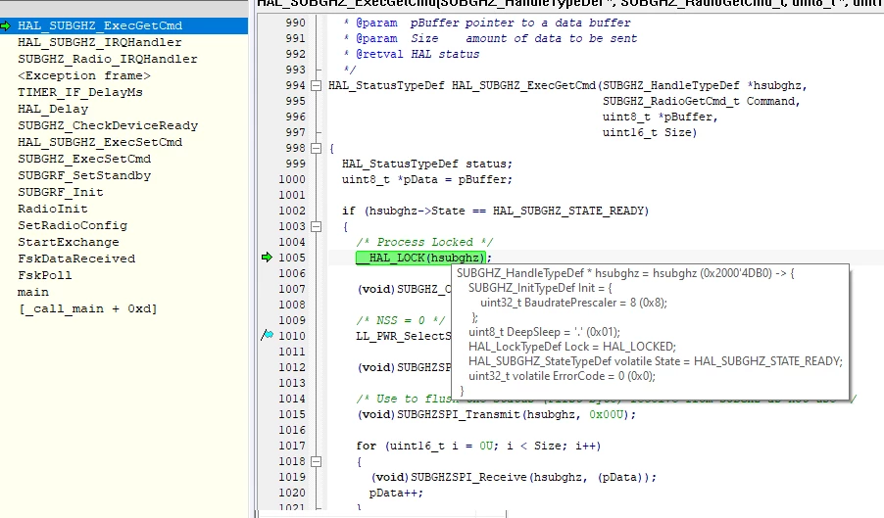This screenshot has height=518, width=884.
Task: Click tooltip 'BaudratePrescaler = 8 (0x8)' value
Action: point(574,303)
